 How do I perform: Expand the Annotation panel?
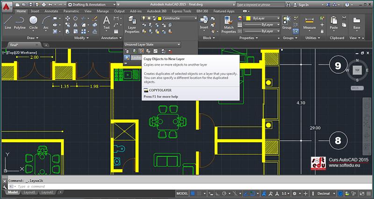[111, 38]
